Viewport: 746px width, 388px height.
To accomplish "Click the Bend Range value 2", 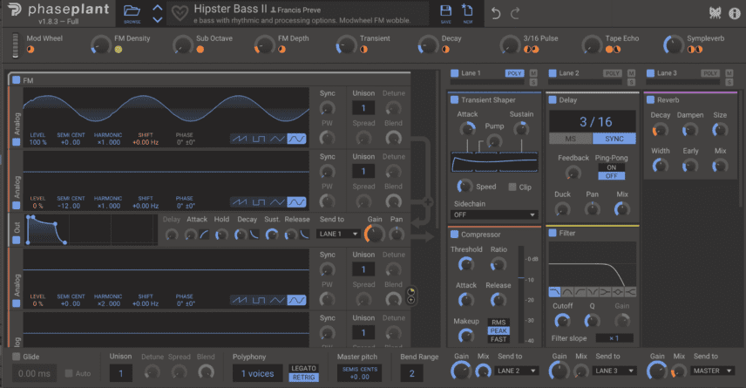I will pyautogui.click(x=411, y=373).
